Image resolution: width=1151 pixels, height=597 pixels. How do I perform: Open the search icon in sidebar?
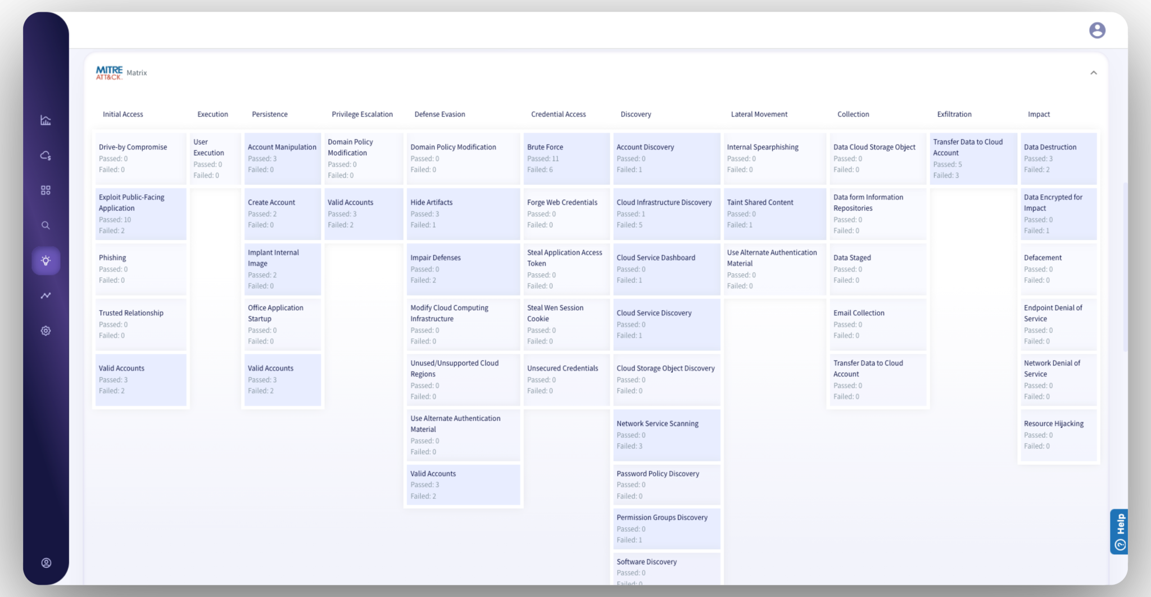pos(46,225)
